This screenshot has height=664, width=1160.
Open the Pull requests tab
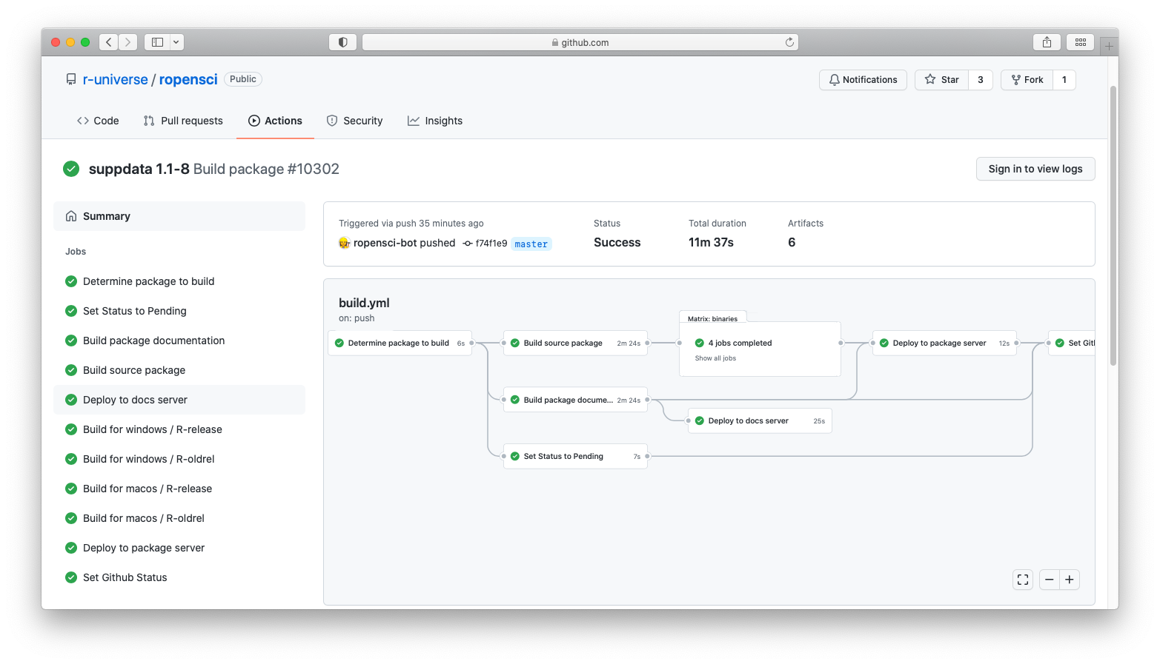tap(183, 121)
